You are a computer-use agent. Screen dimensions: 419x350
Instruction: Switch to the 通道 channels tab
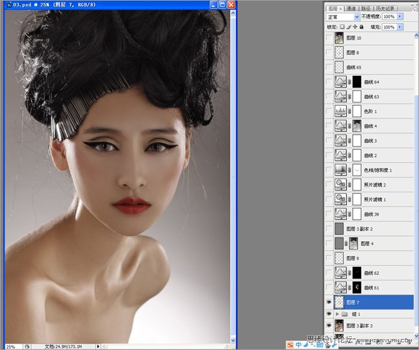click(x=351, y=8)
